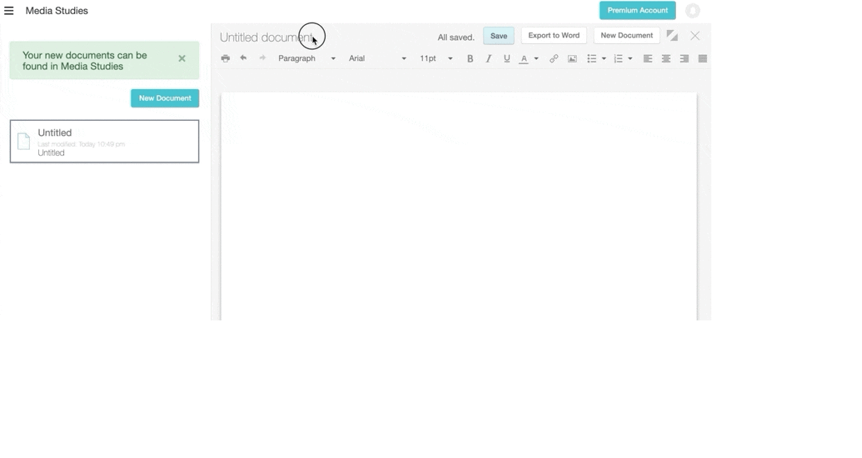Click the Print icon in the toolbar
Screen dimensions: 862x458
point(226,58)
